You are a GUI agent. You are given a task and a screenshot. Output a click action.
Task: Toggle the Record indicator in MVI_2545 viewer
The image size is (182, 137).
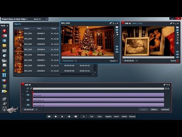point(117,61)
